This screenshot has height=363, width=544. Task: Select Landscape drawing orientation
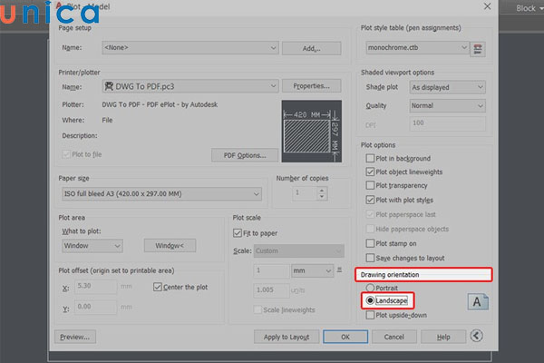(x=369, y=300)
